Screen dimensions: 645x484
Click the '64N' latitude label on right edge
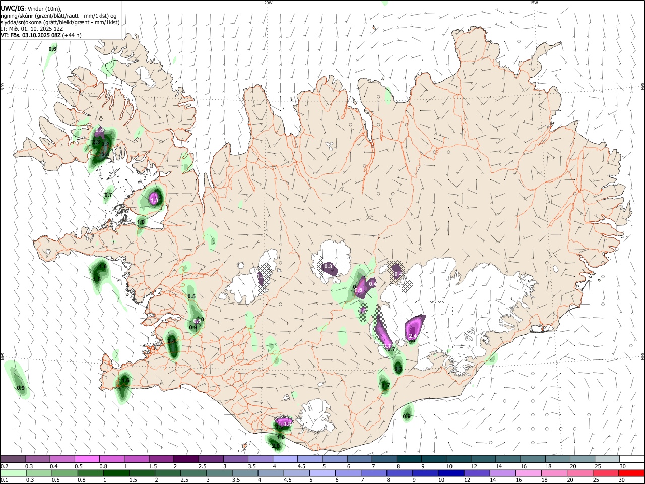(642, 355)
